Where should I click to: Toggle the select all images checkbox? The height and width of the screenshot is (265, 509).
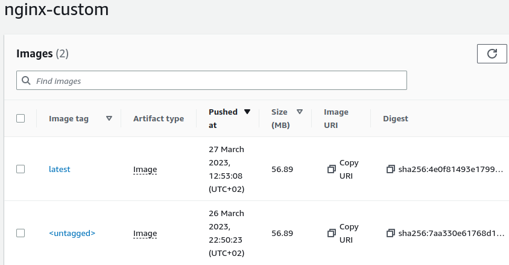[x=21, y=118]
